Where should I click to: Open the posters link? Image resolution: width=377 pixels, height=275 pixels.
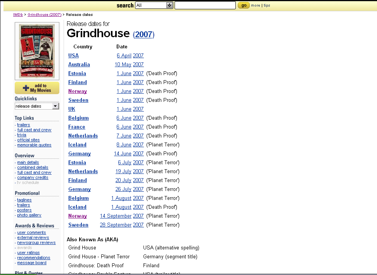pos(24,210)
